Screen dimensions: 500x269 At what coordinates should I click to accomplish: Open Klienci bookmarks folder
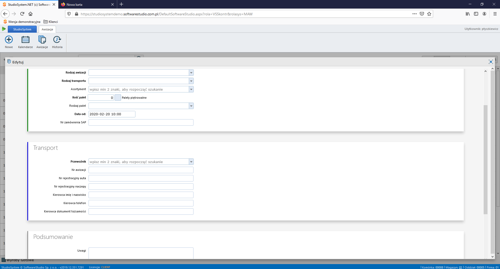tap(51, 22)
